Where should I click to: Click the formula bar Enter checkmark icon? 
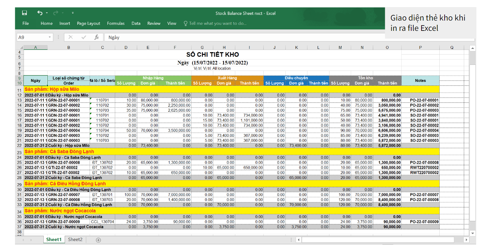(84, 37)
